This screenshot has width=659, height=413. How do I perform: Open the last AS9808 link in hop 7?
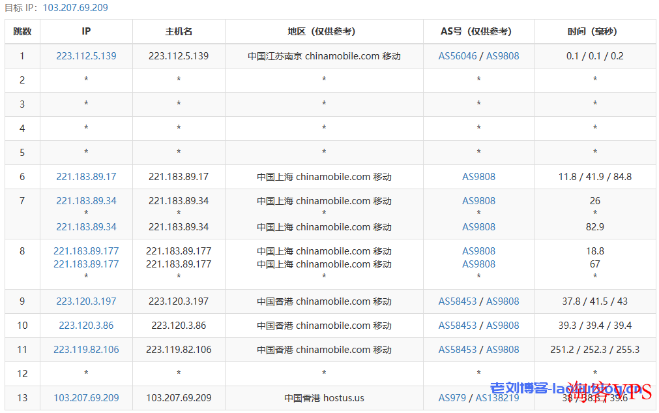478,226
